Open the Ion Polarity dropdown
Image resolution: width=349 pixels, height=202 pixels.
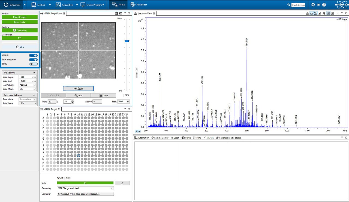point(34,85)
